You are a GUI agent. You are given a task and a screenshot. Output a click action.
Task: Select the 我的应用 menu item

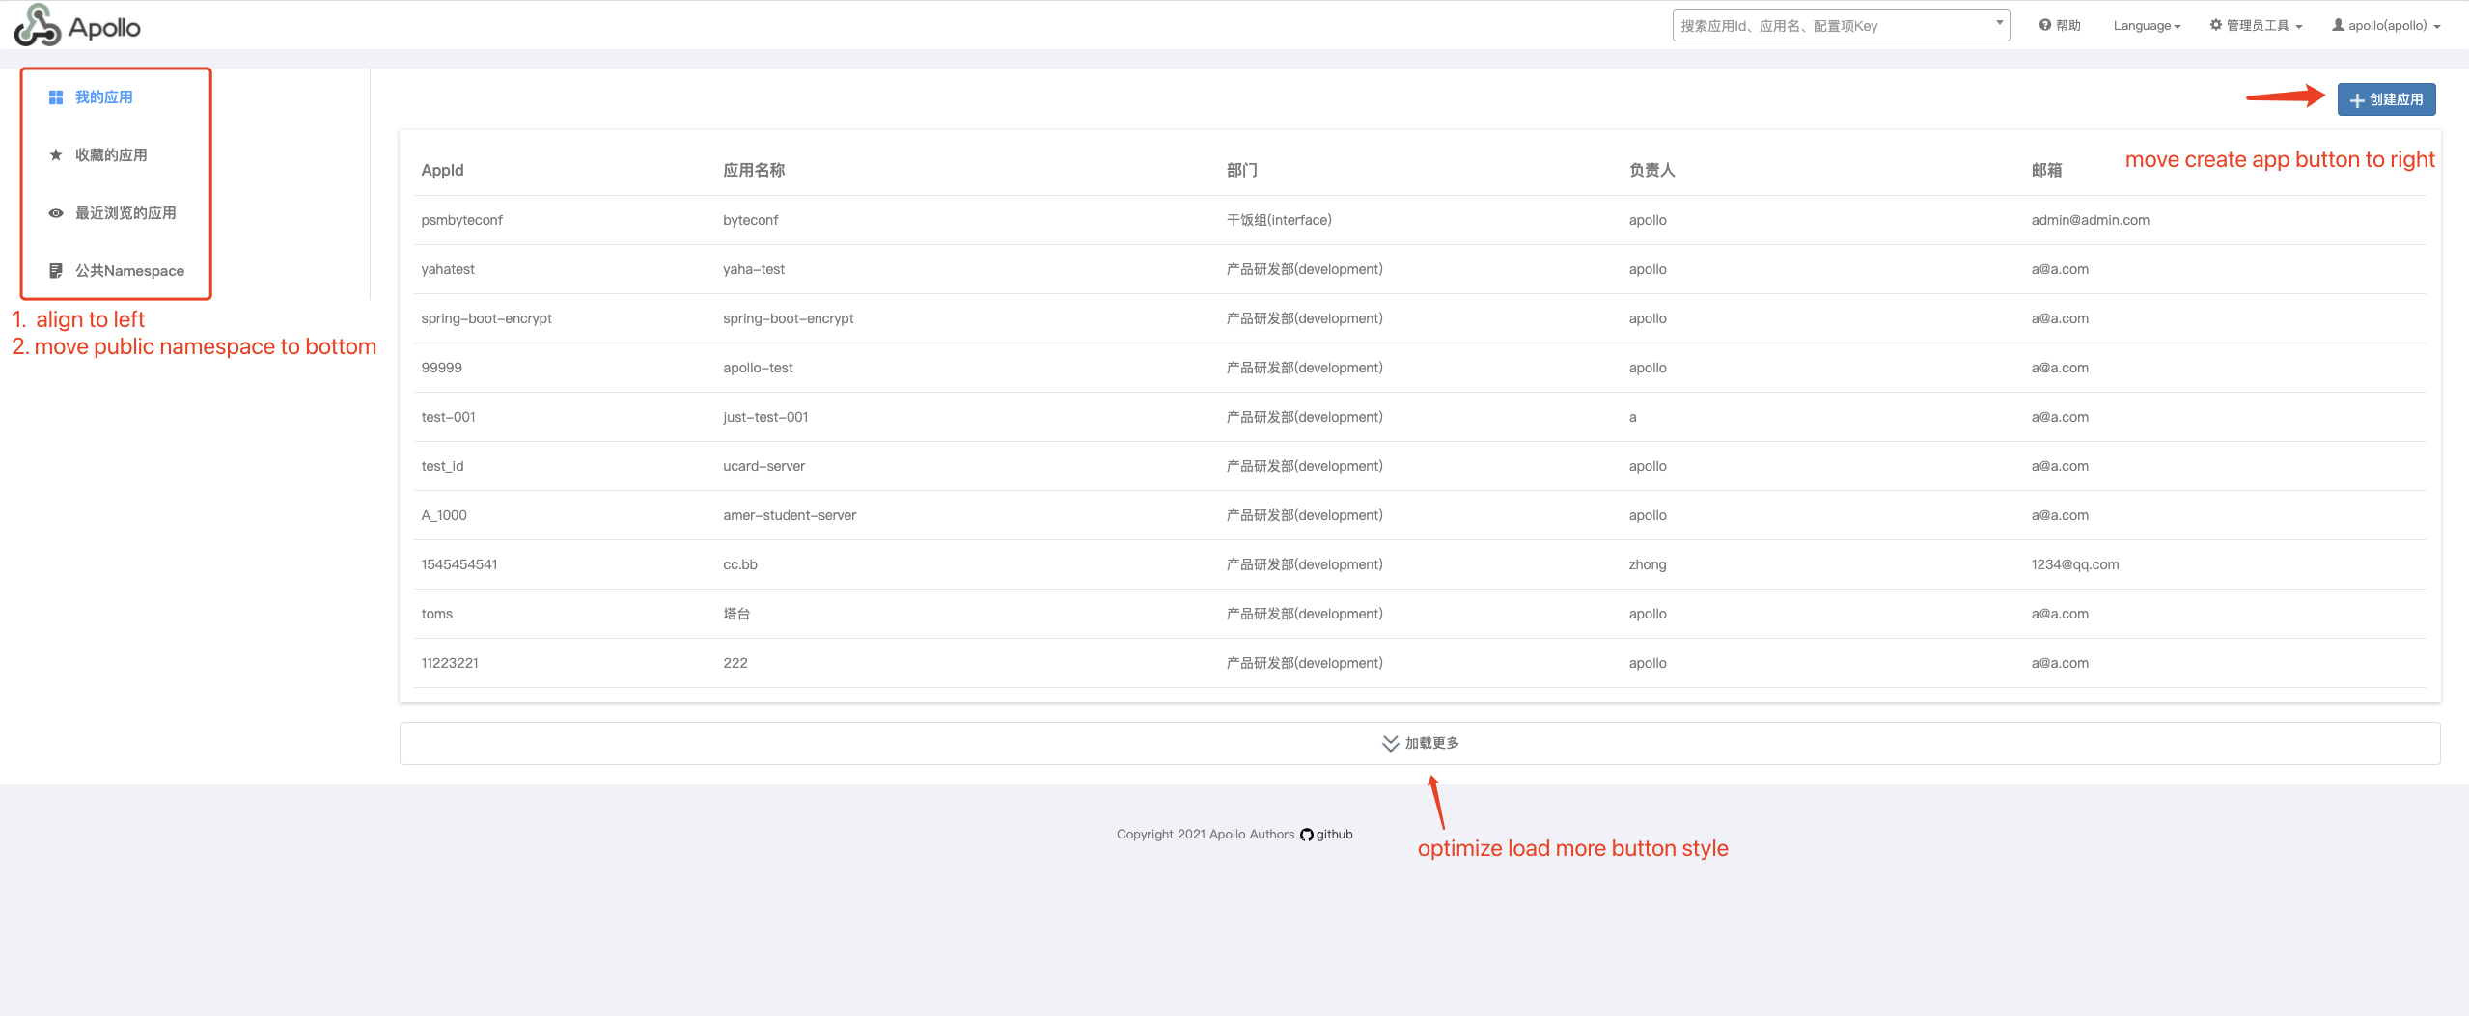point(104,97)
